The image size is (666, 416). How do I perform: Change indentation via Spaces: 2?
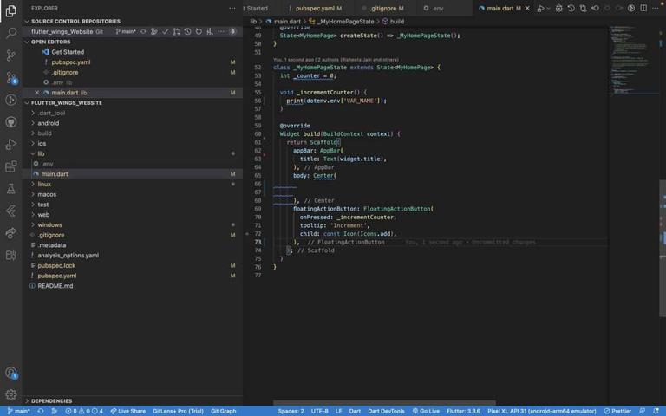[291, 411]
